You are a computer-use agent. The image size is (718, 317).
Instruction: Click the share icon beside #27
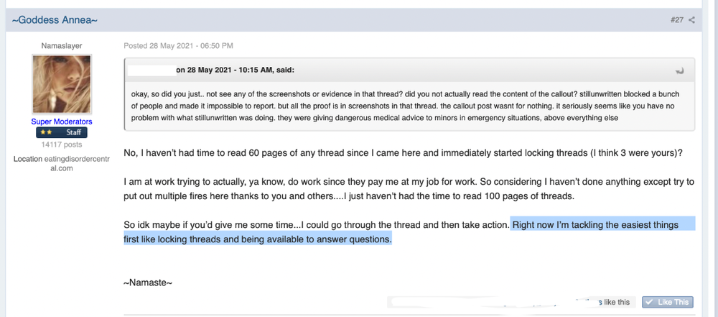point(692,20)
